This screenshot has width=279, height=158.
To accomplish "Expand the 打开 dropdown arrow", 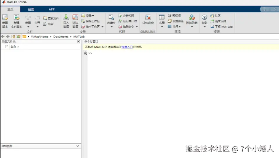I will tap(37, 27).
